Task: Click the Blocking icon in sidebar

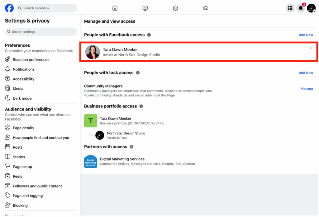Action: 7,205
